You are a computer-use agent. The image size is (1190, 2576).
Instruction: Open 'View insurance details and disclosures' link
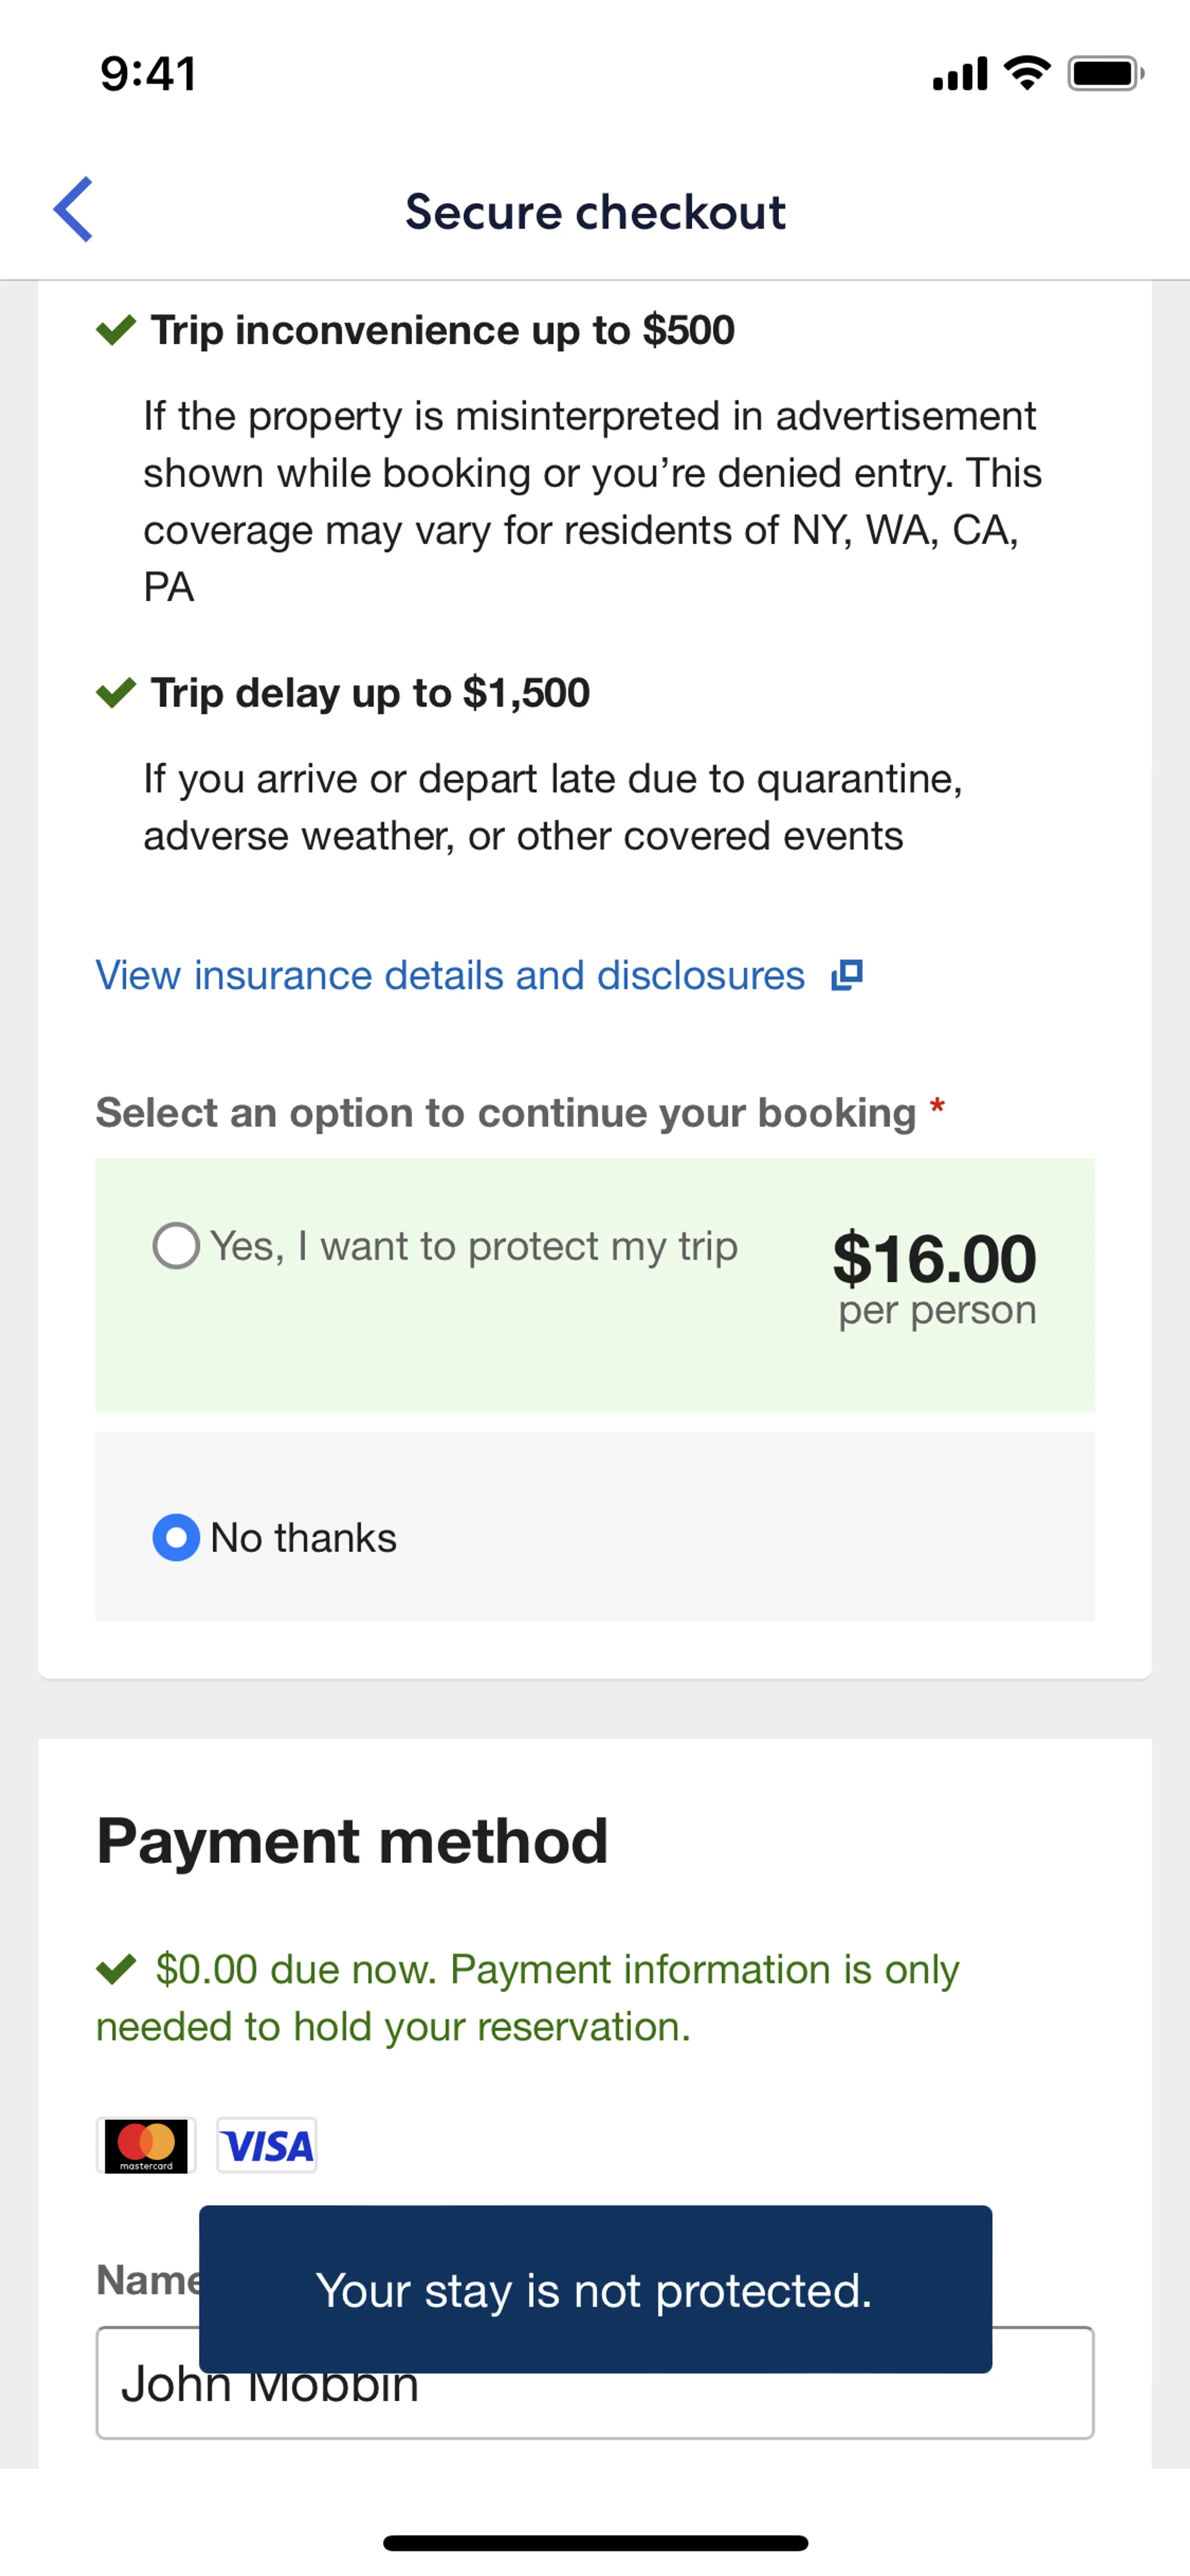click(450, 975)
